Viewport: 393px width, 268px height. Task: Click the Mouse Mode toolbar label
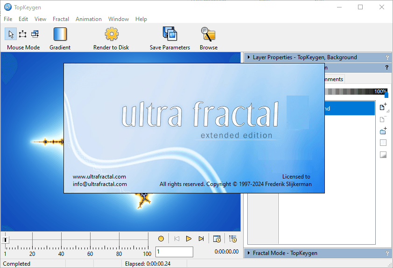23,48
